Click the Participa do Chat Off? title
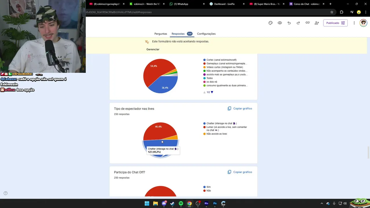Screen dimensions: 370x208 129,172
